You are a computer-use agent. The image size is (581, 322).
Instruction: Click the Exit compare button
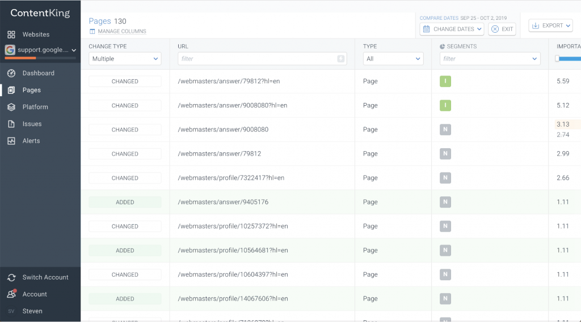click(502, 29)
